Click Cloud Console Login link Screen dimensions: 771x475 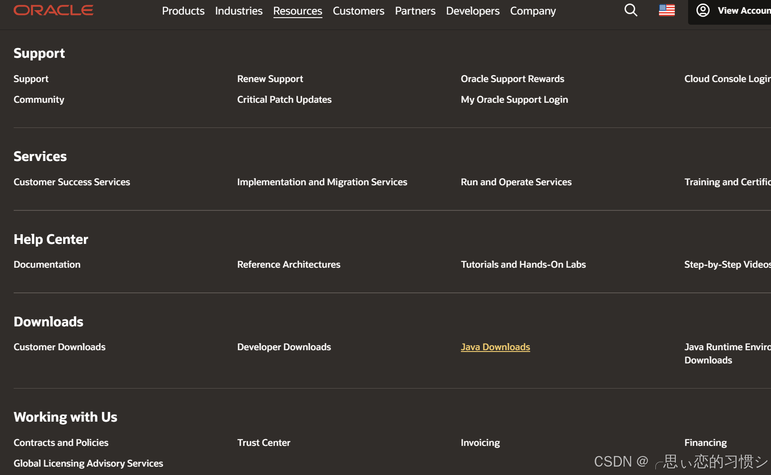pyautogui.click(x=728, y=79)
